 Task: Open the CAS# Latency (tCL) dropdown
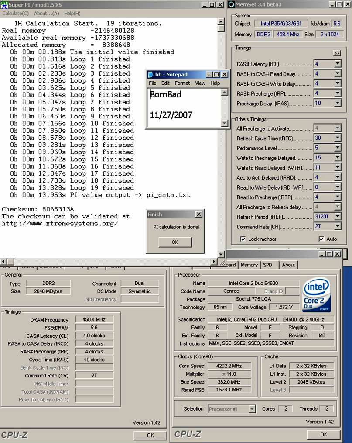(338, 64)
